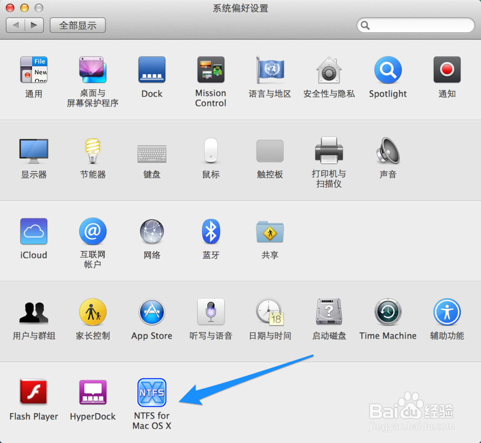Open 用户与群组 settings
This screenshot has width=481, height=443.
pyautogui.click(x=33, y=312)
